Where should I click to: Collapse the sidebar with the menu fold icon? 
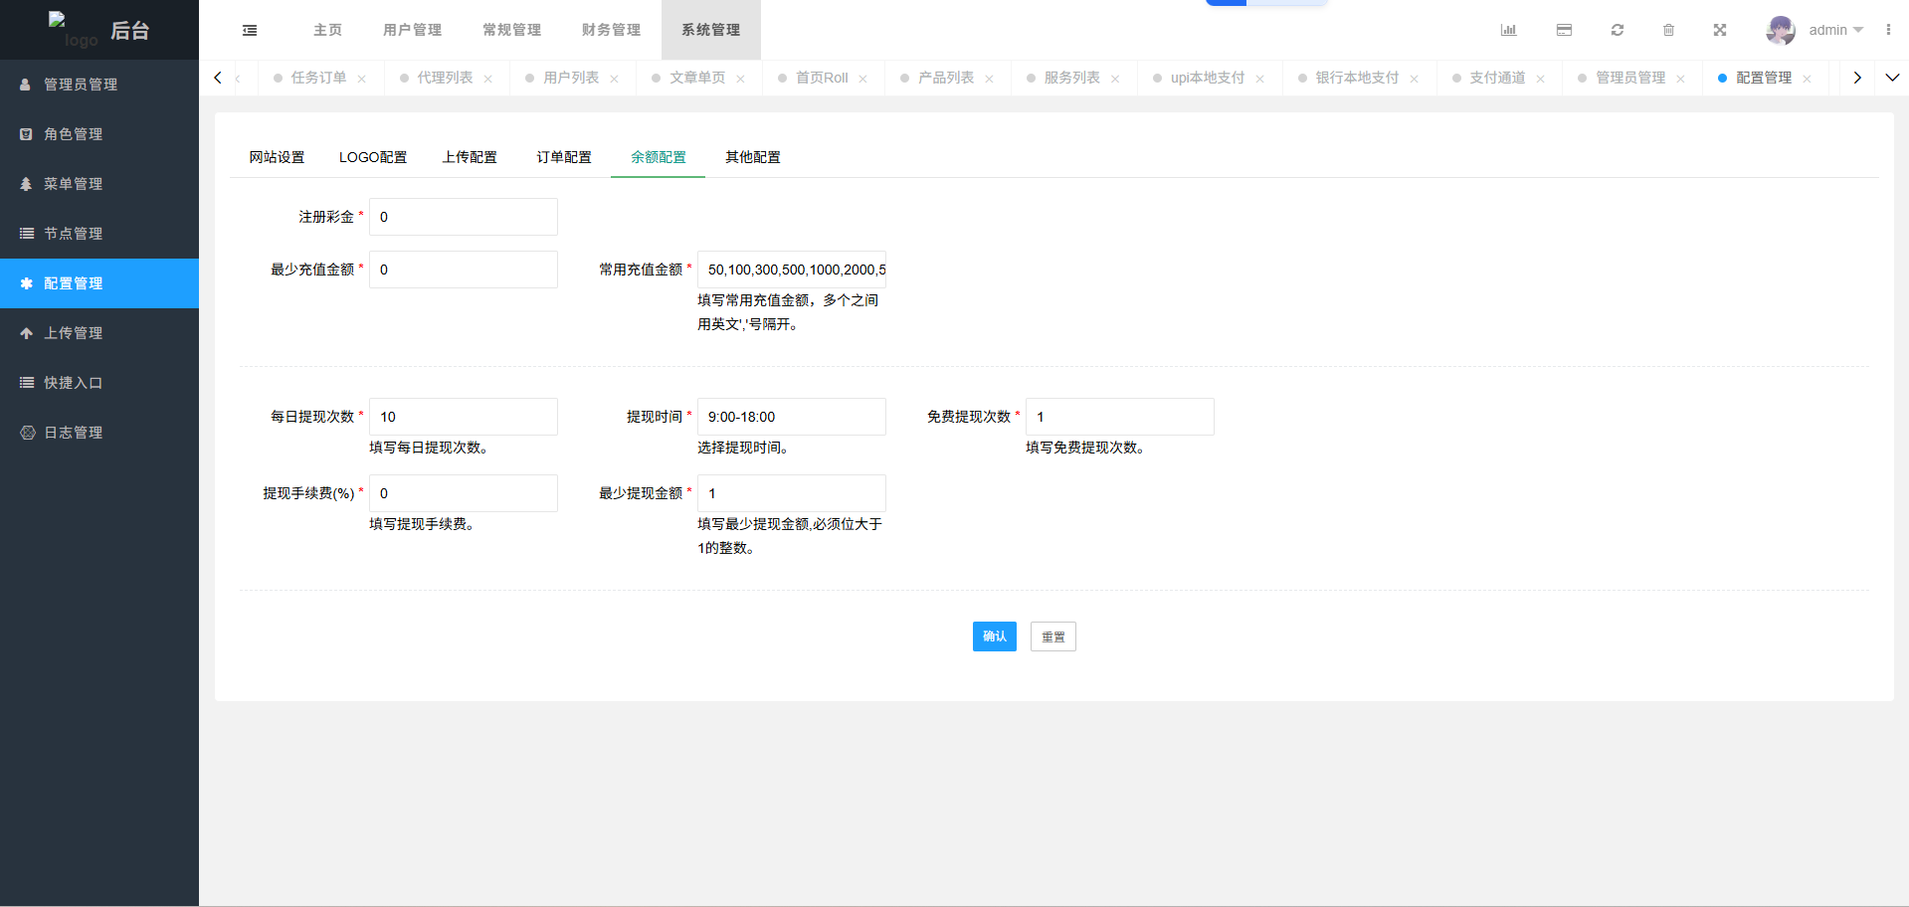coord(250,30)
